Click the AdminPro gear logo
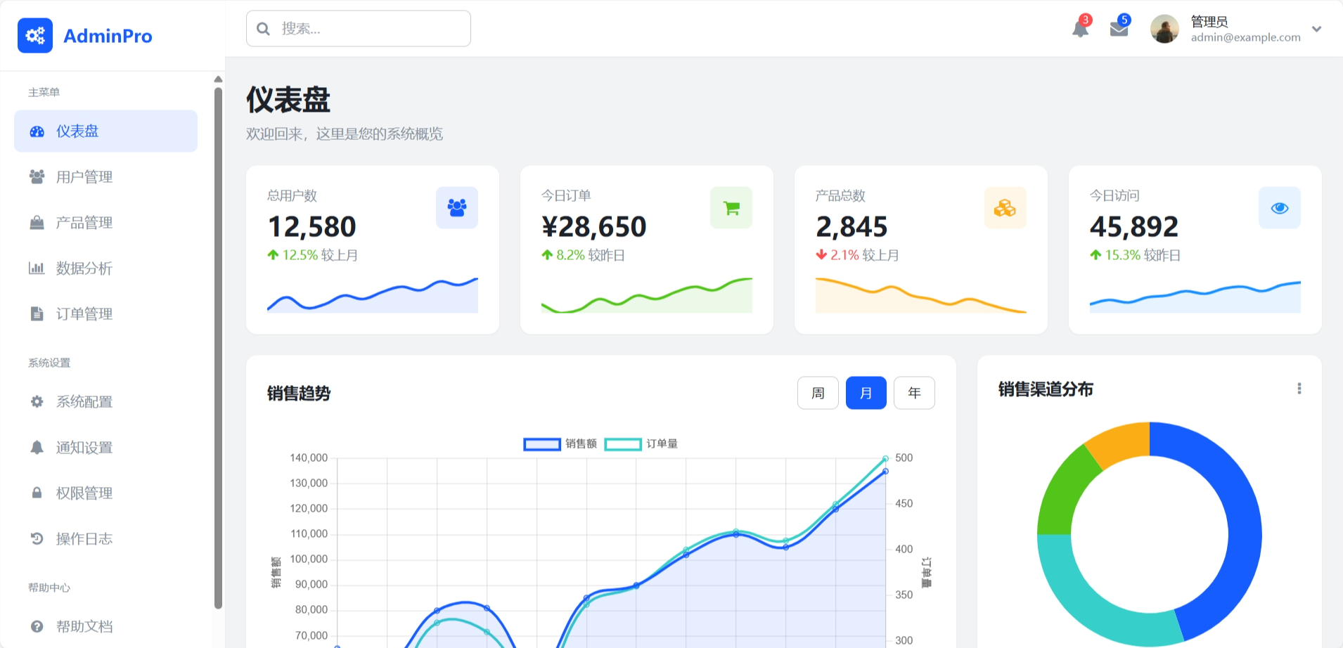The width and height of the screenshot is (1343, 648). [35, 36]
